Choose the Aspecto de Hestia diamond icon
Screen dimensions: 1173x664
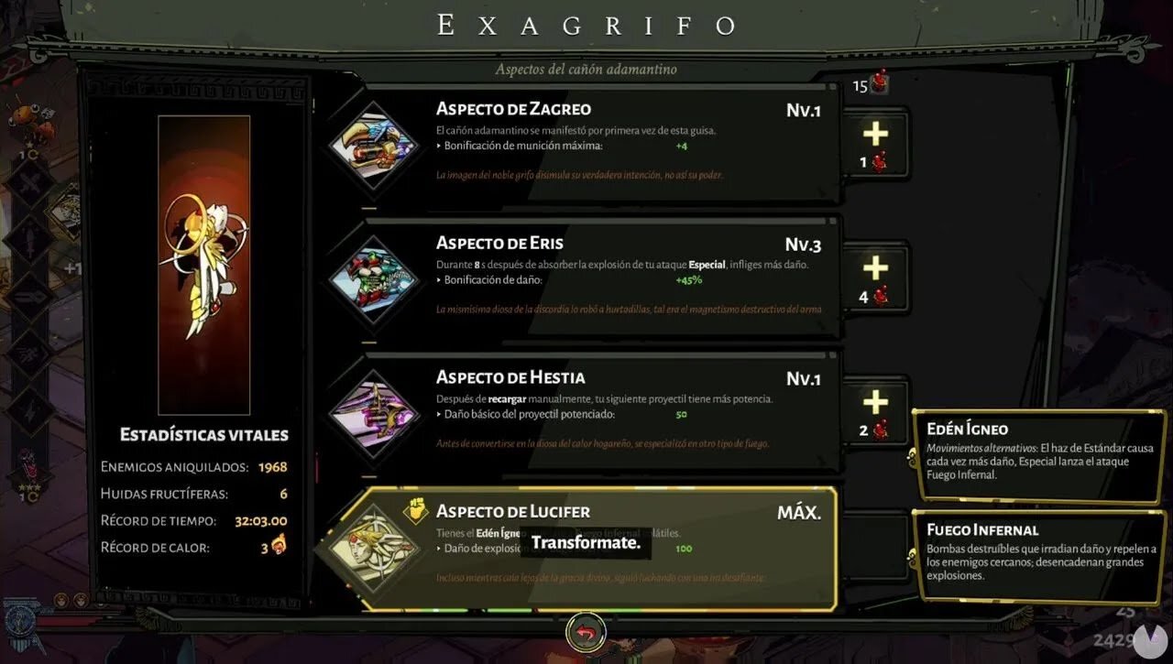pos(373,413)
